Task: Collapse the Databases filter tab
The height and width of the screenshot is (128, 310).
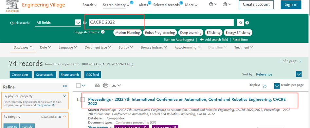Action: [x=23, y=48]
